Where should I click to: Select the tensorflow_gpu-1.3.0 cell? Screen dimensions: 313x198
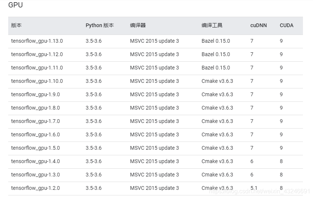tap(35, 175)
